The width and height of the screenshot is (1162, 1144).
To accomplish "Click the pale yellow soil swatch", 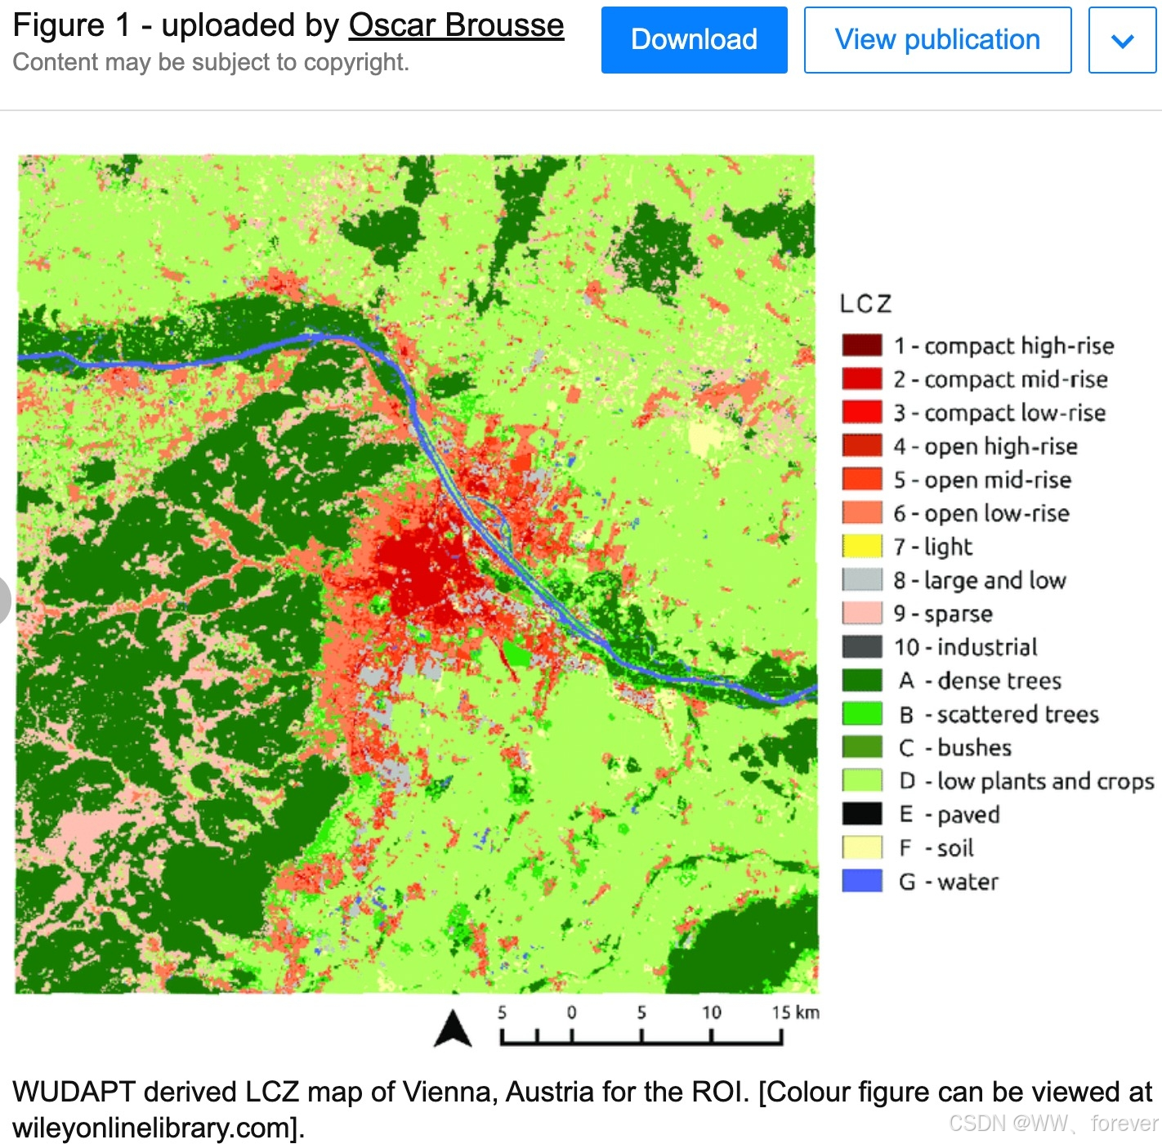I will pyautogui.click(x=862, y=847).
